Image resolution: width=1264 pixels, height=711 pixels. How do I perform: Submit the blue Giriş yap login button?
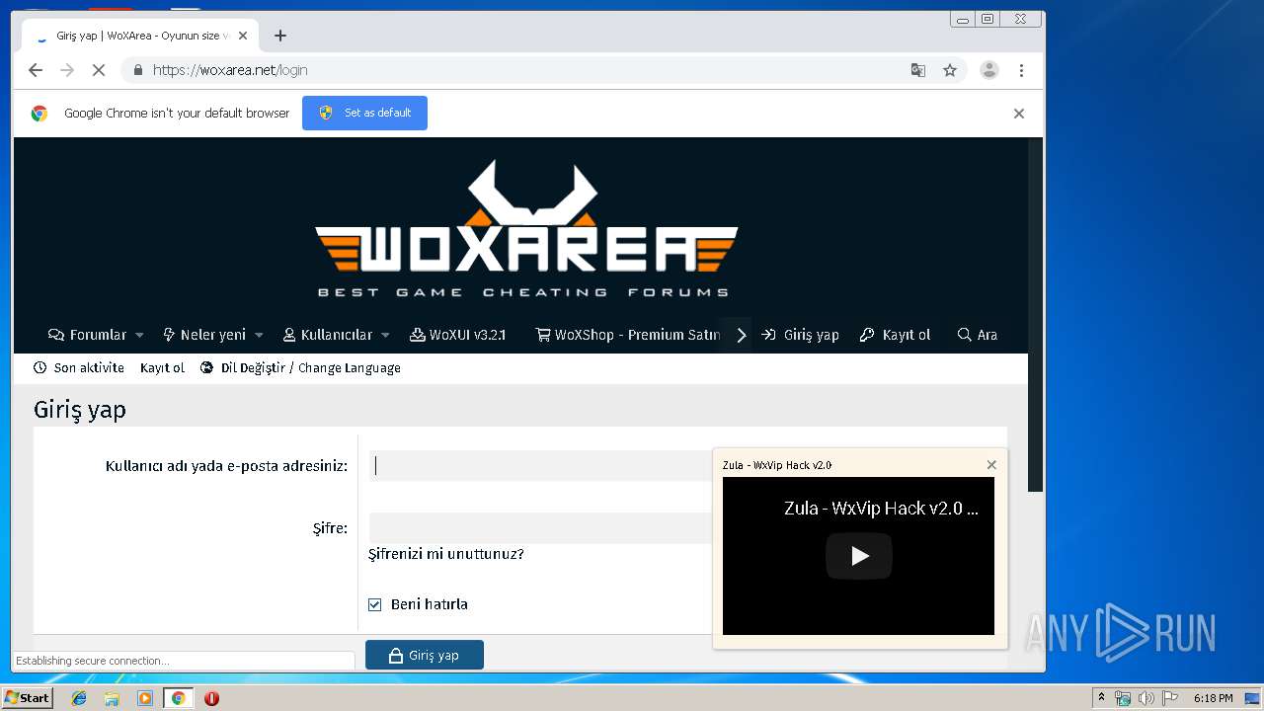click(425, 655)
